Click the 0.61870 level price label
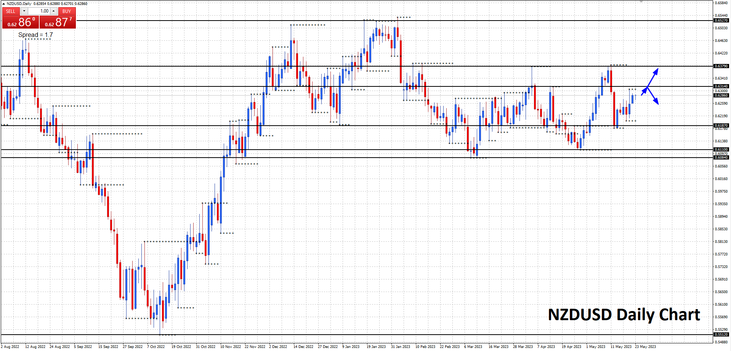The height and width of the screenshot is (351, 731). pyautogui.click(x=721, y=126)
